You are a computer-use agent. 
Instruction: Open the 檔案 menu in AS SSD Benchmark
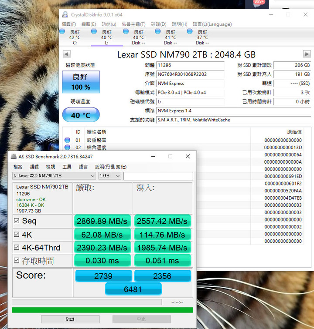(x=18, y=167)
